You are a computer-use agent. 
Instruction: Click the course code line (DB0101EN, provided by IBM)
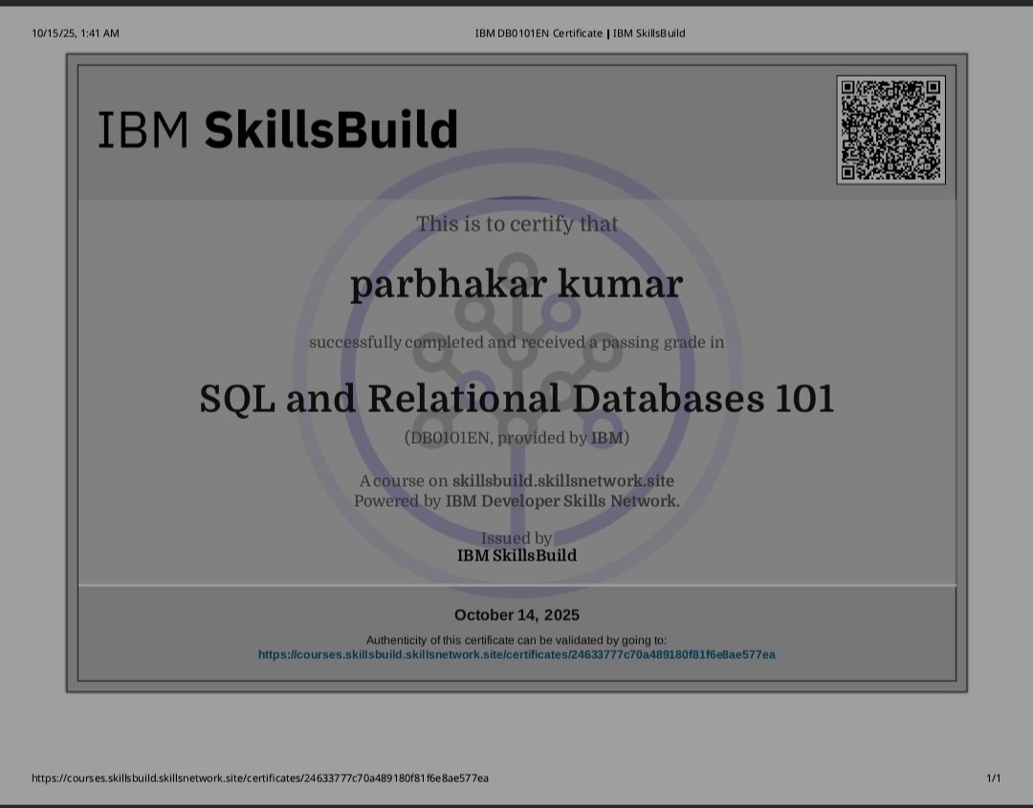click(516, 438)
